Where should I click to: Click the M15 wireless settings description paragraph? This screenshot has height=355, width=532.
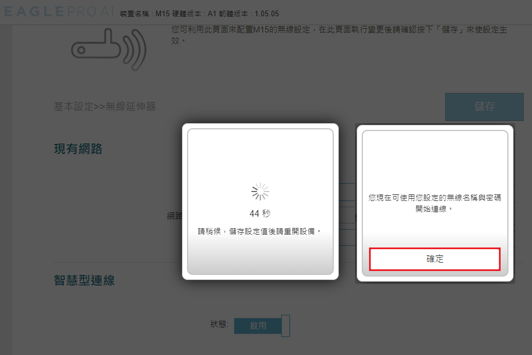pos(339,35)
